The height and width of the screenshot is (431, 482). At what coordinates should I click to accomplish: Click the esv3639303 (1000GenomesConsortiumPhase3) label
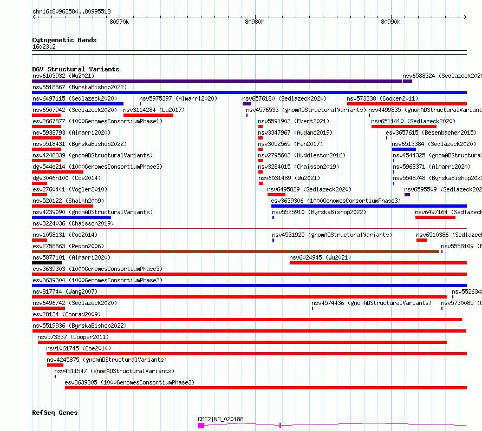pos(97,269)
